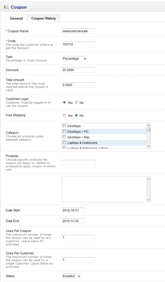
Task: Click the Coupon Name input field
Action: point(79,31)
